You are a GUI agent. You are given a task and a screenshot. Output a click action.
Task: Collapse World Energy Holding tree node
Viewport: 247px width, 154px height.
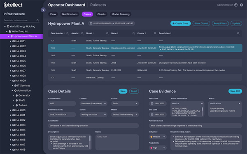point(5,26)
